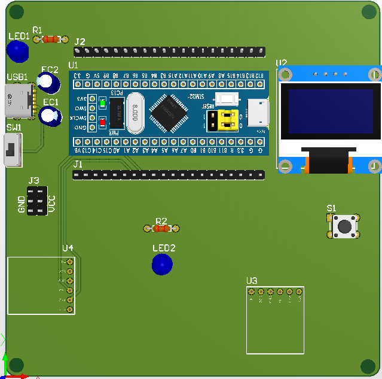Select the EC1 electrolytic capacitor

click(50, 116)
